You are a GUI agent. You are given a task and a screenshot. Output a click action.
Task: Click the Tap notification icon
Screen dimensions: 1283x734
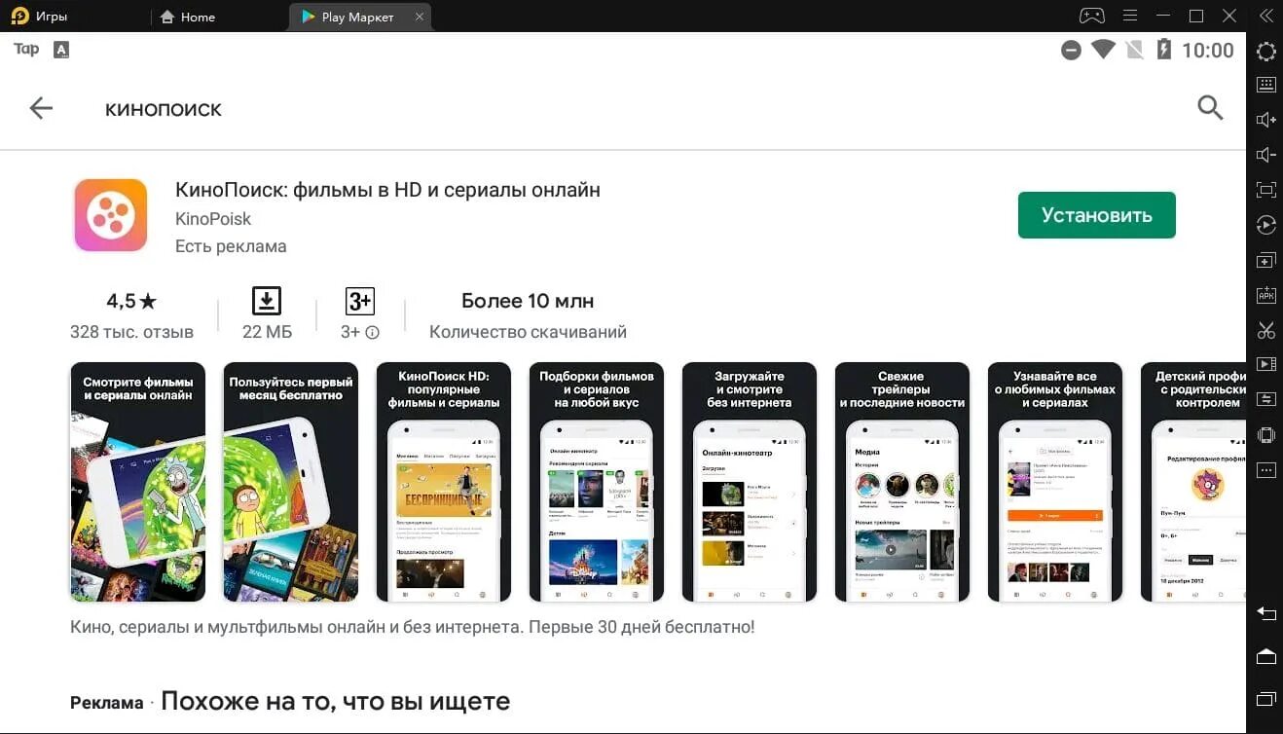[x=26, y=49]
